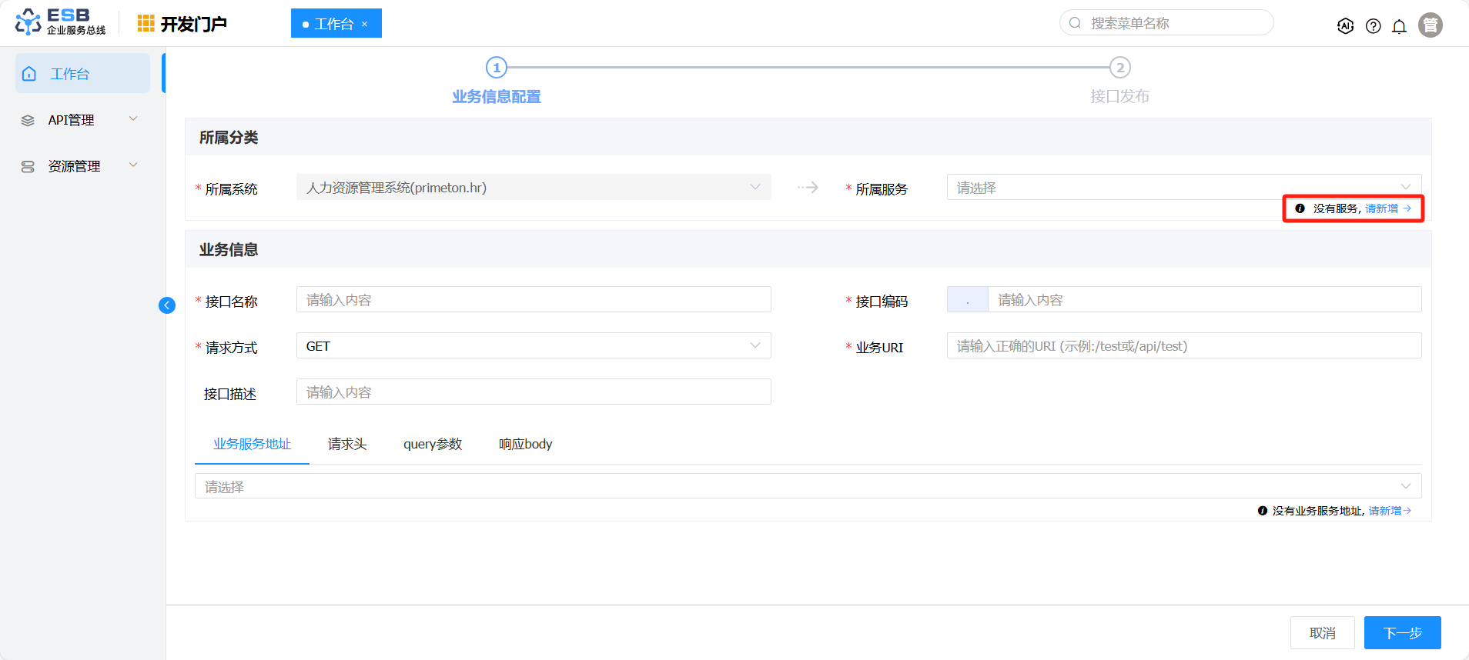Click the orange grid portal icon

click(x=146, y=24)
